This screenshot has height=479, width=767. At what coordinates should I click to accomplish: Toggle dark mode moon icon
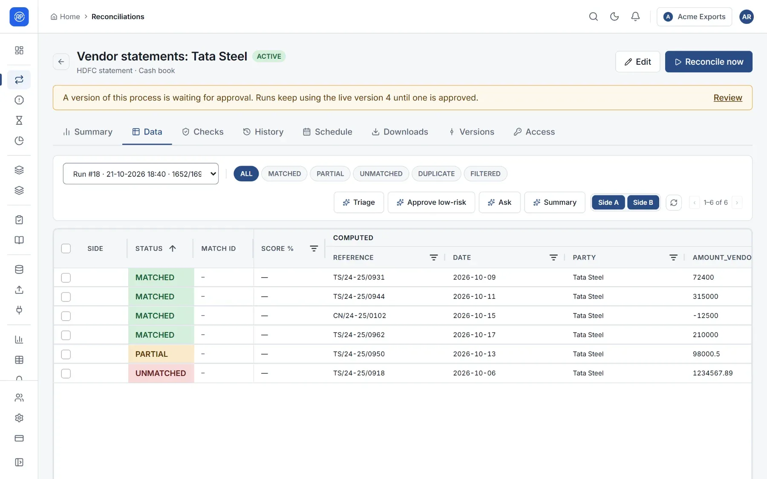[x=614, y=17]
